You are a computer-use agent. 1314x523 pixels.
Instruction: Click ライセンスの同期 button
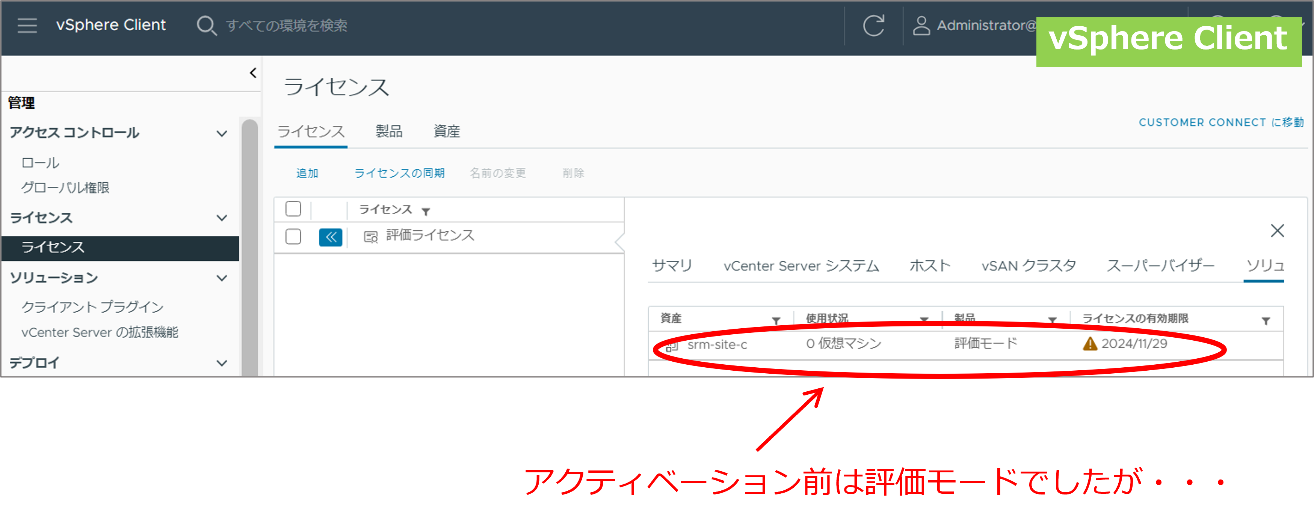tap(399, 173)
